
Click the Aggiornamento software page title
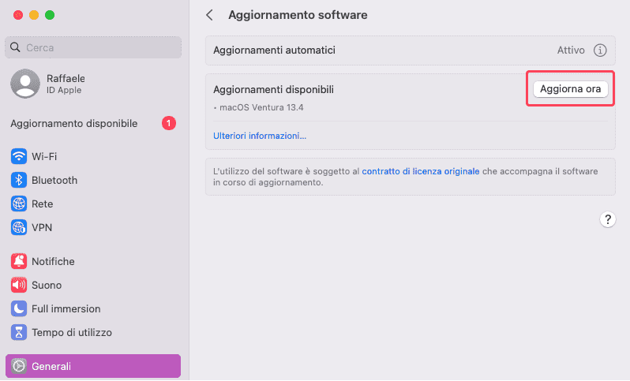point(298,15)
